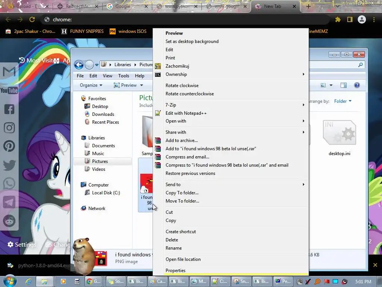382x287 pixels.
Task: Open Videos library in navigation pane
Action: pyautogui.click(x=98, y=169)
